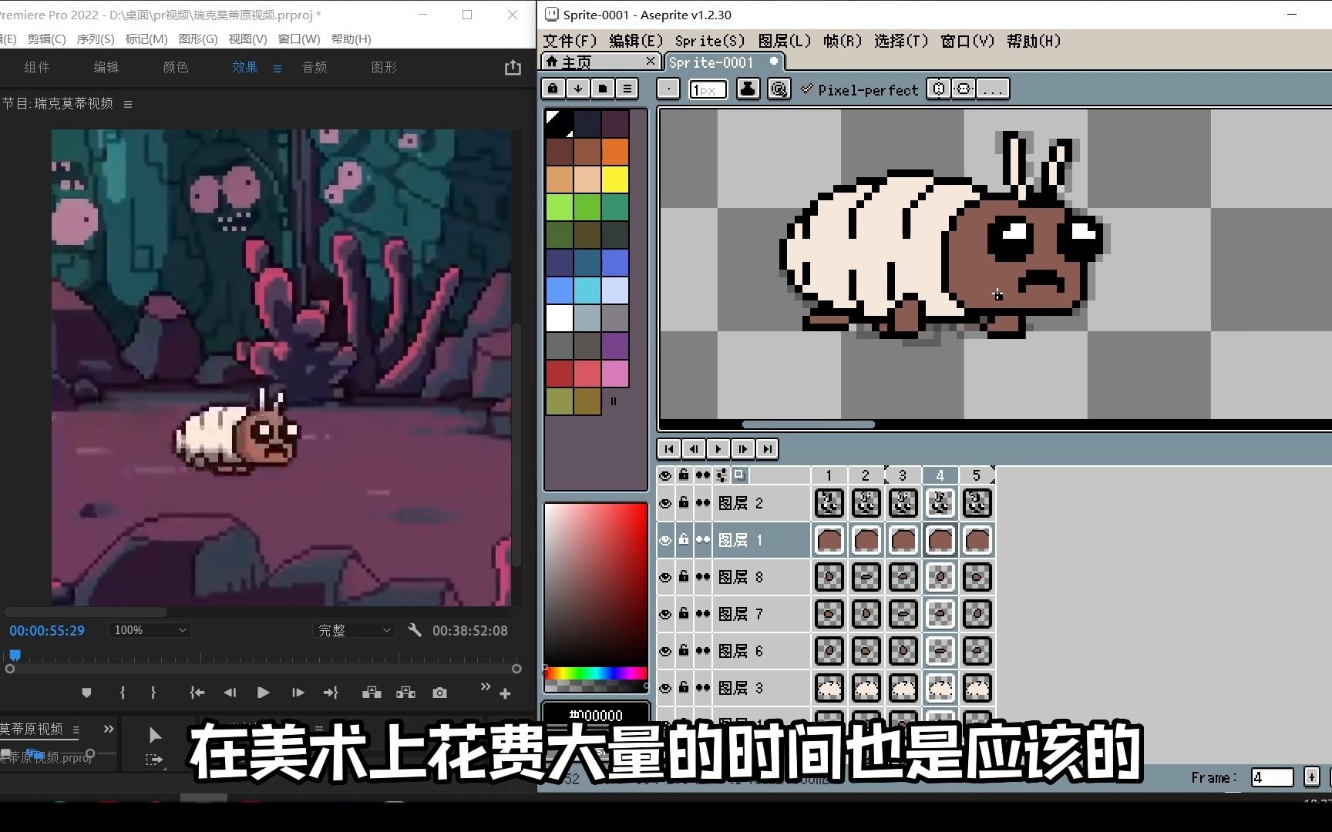Viewport: 1332px width, 832px height.
Task: Step back one frame in Premiere
Action: [x=230, y=693]
